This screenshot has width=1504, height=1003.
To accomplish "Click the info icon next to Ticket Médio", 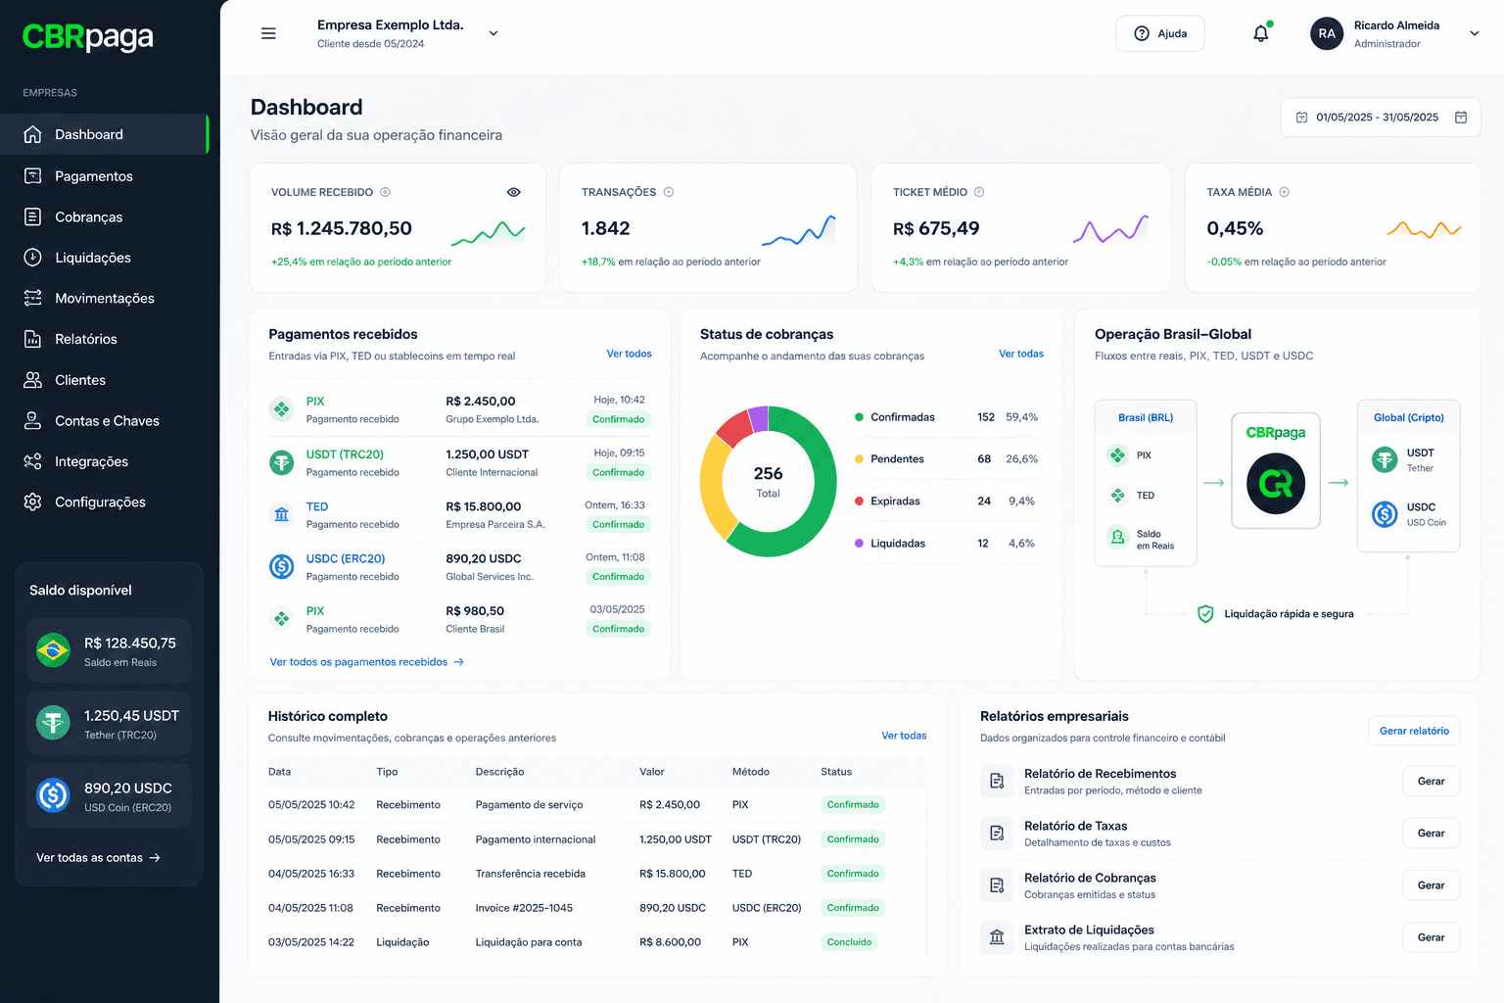I will [979, 192].
